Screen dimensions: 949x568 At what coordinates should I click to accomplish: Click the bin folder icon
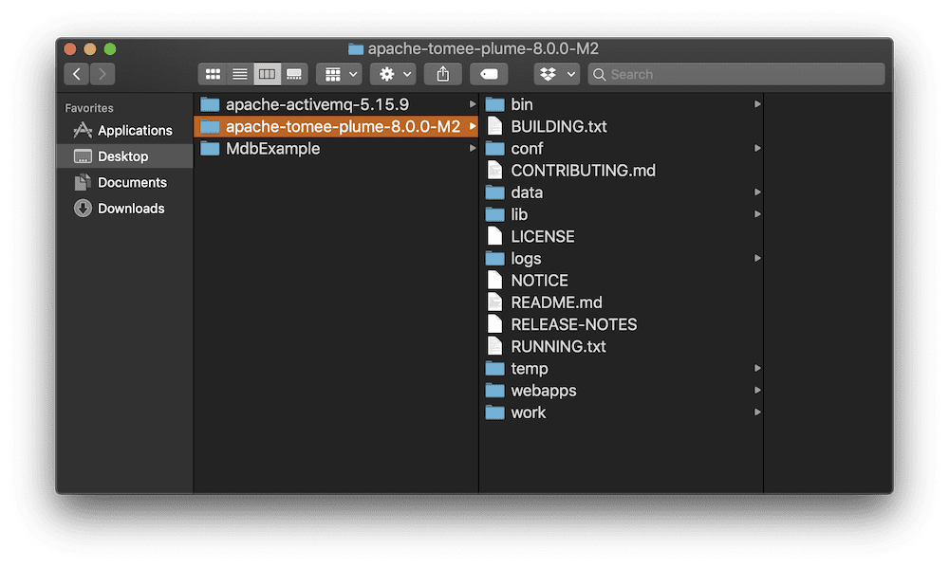click(495, 104)
